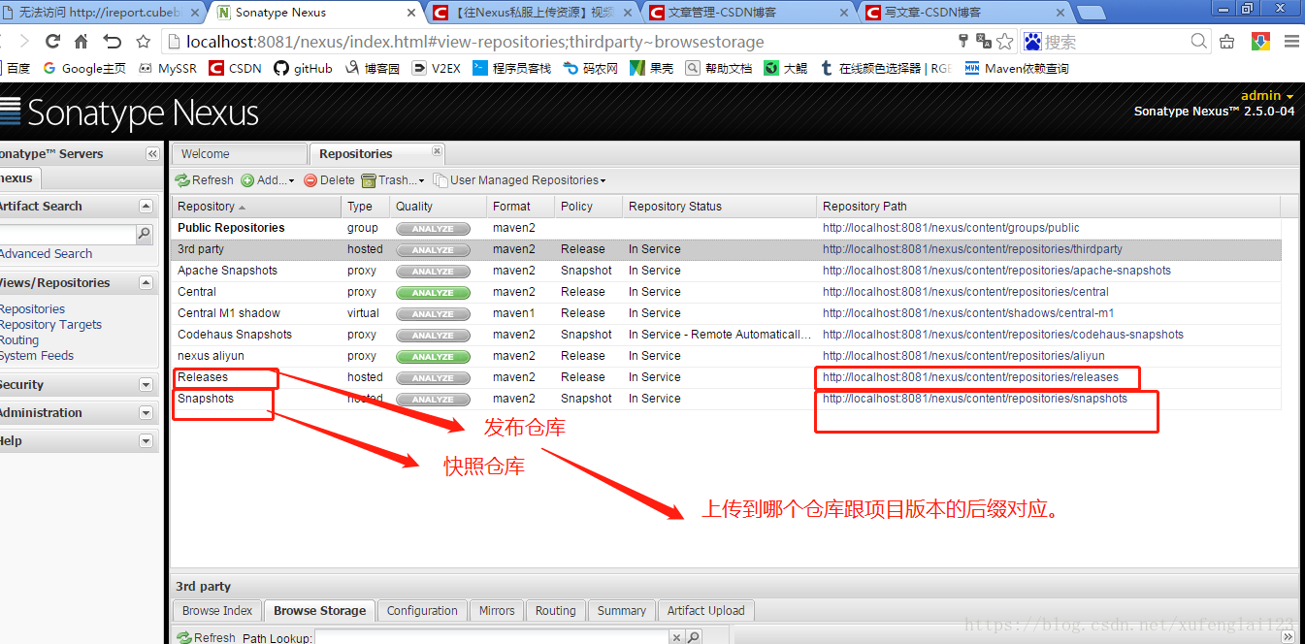1305x644 pixels.
Task: Select the Central M1 shadow repository
Action: [x=726, y=313]
